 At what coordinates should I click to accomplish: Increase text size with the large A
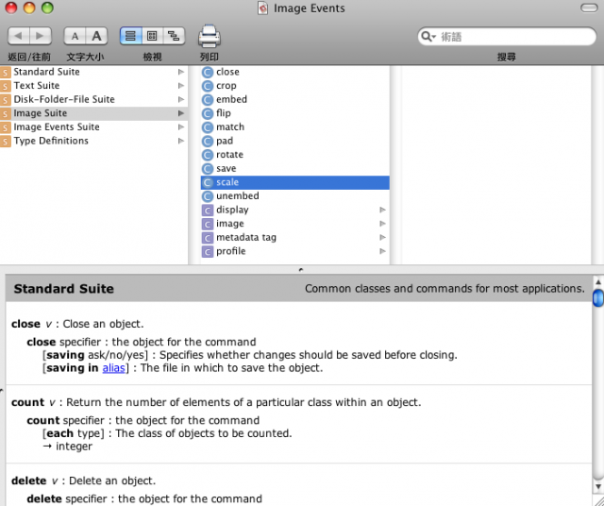tap(96, 36)
